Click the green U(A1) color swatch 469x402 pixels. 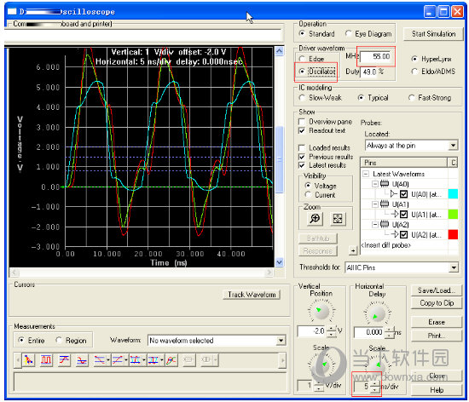pyautogui.click(x=453, y=214)
